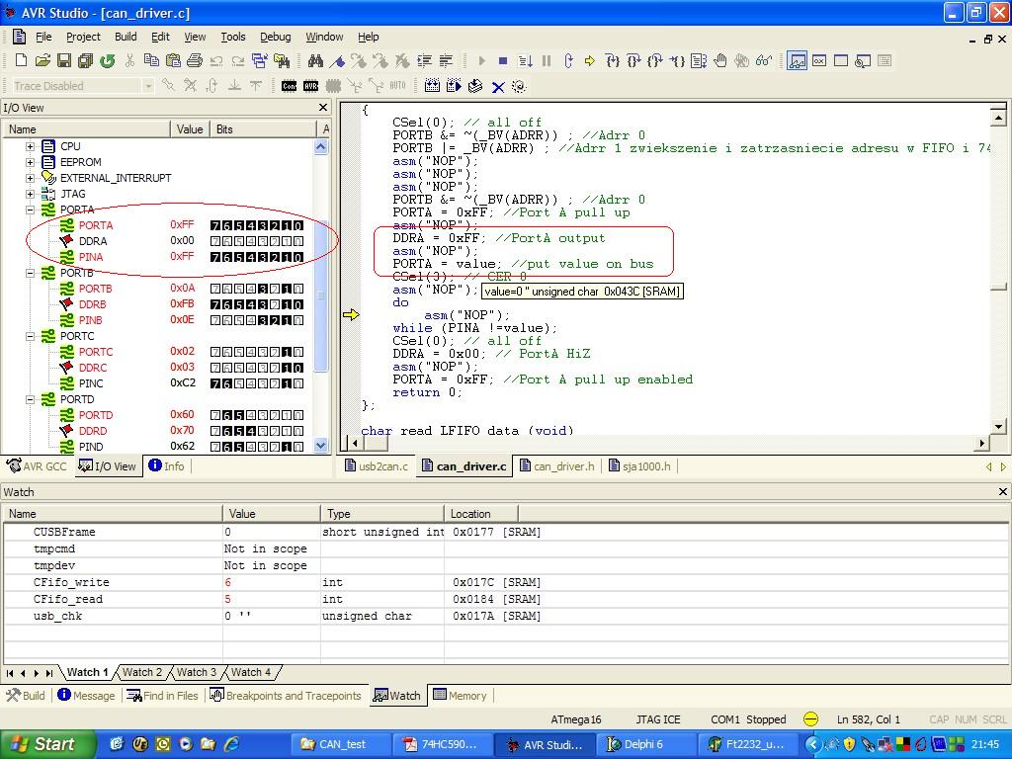Open the Debug menu
This screenshot has width=1012, height=759.
pyautogui.click(x=275, y=37)
